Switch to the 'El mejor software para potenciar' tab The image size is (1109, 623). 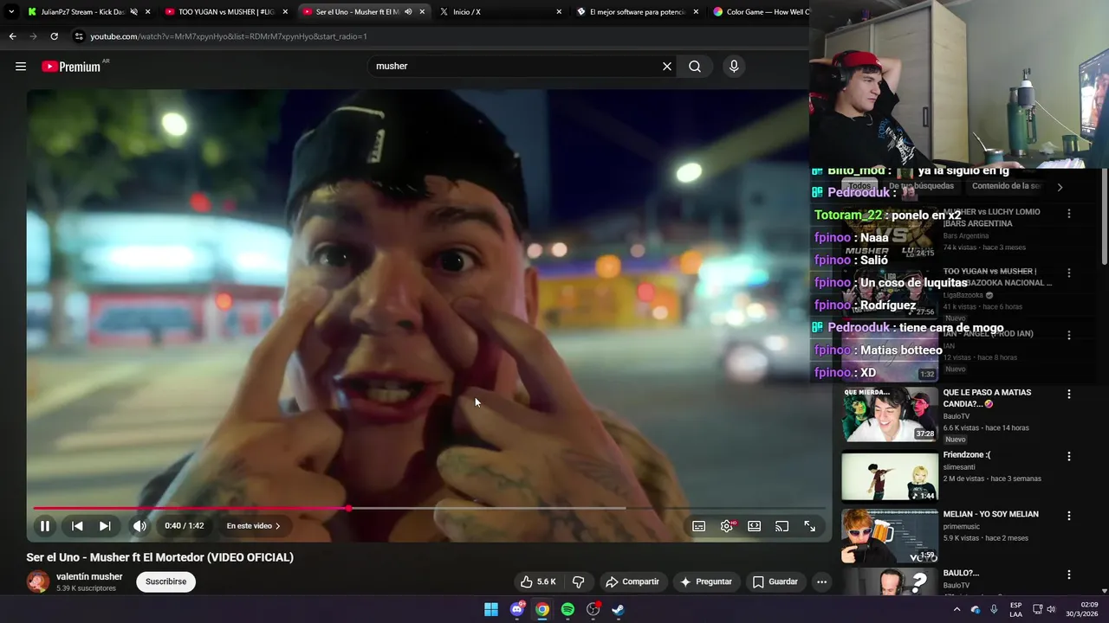[637, 12]
